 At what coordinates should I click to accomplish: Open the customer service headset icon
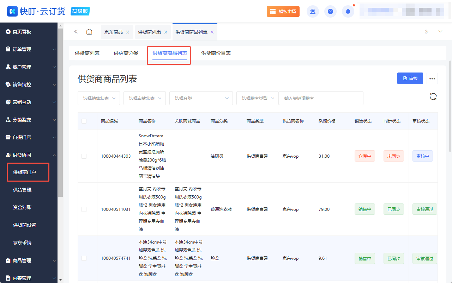(313, 12)
